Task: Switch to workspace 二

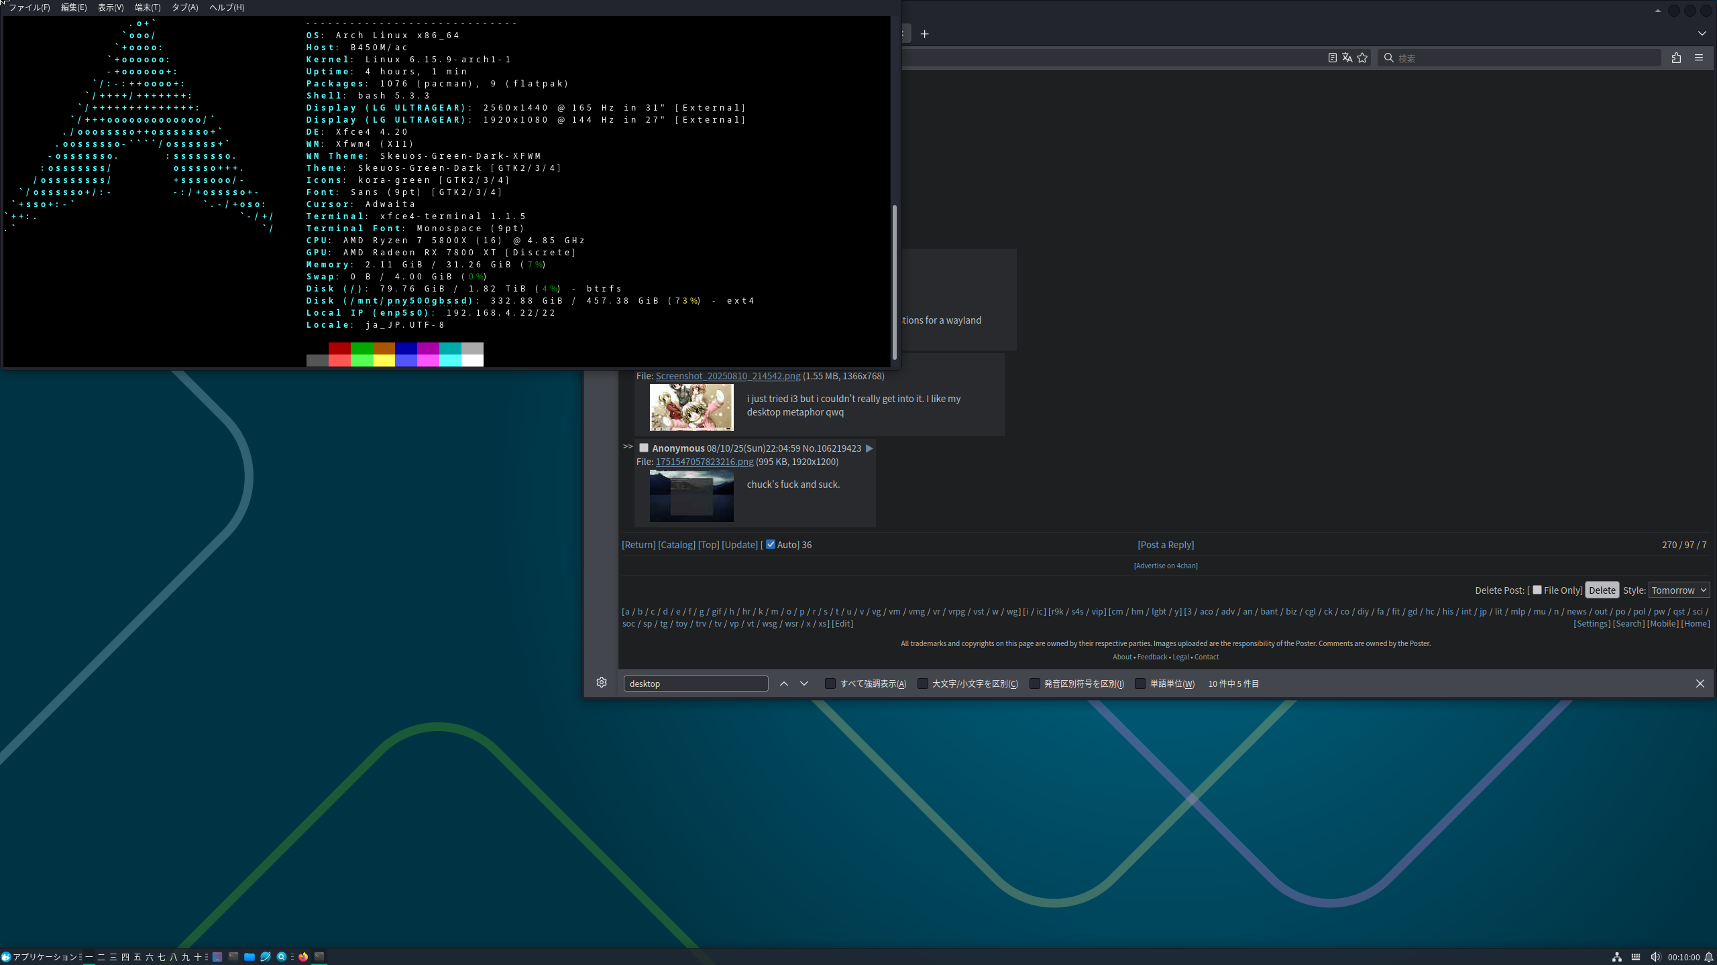Action: 101,957
